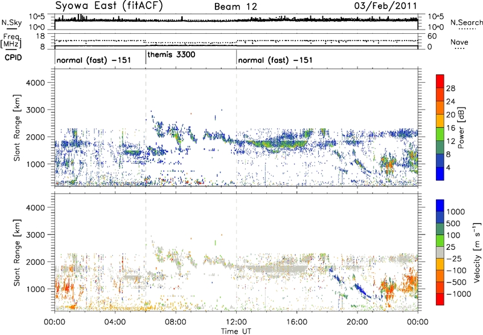Image resolution: width=483 pixels, height=335 pixels.
Task: Click the 'N.Sky' legend label
Action: coord(11,23)
